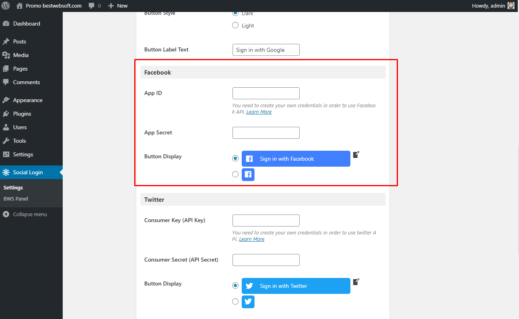
Task: Select Light button style
Action: pyautogui.click(x=235, y=26)
